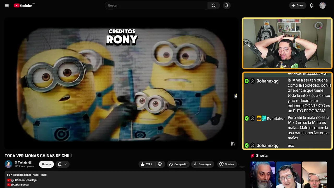Click the OG badge next to Kumitakun
Viewport: 334px width, 188px height.
pyautogui.click(x=264, y=118)
